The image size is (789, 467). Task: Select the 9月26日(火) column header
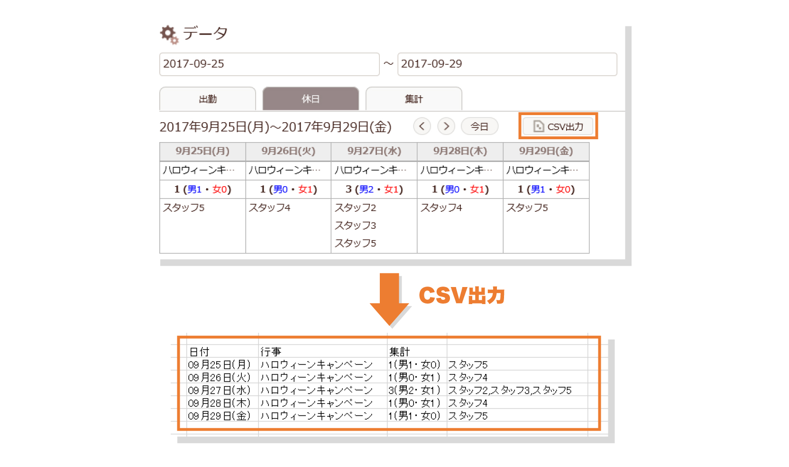pyautogui.click(x=288, y=151)
